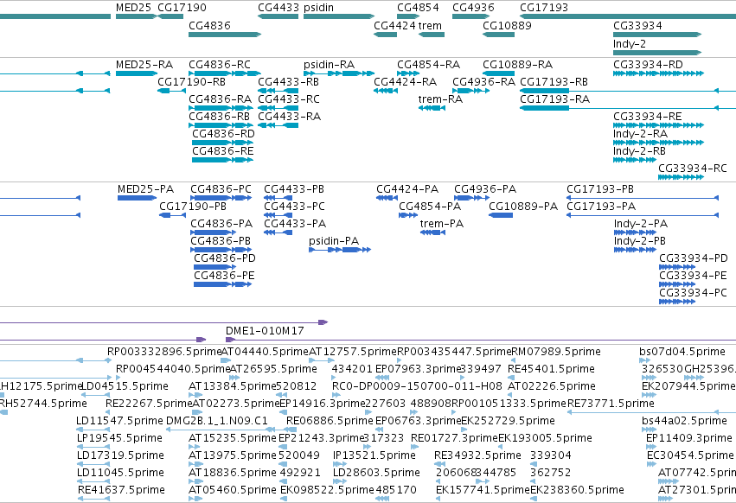Select the CG4936 gene bar

(470, 16)
